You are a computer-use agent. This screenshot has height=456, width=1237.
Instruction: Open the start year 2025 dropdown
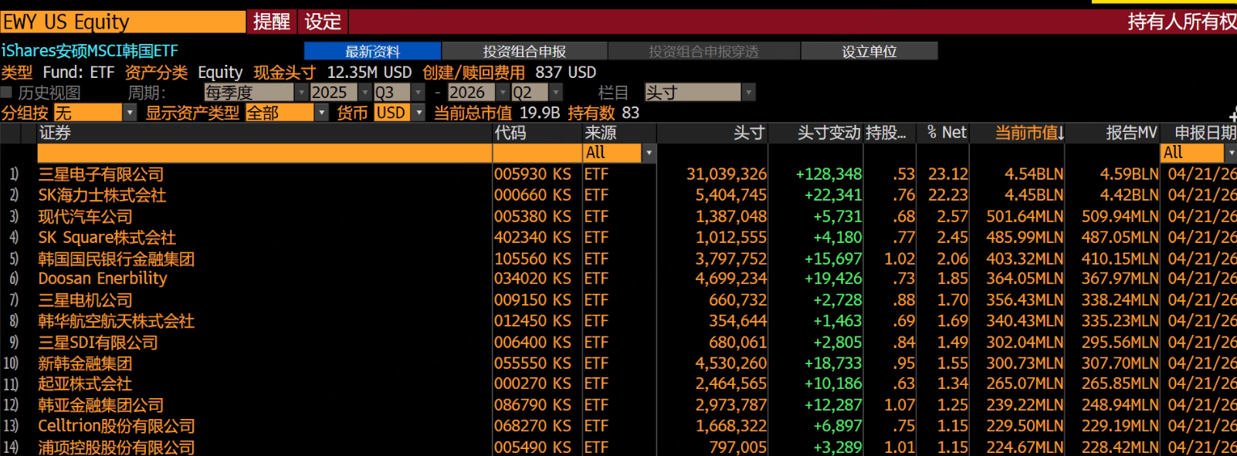[x=340, y=93]
